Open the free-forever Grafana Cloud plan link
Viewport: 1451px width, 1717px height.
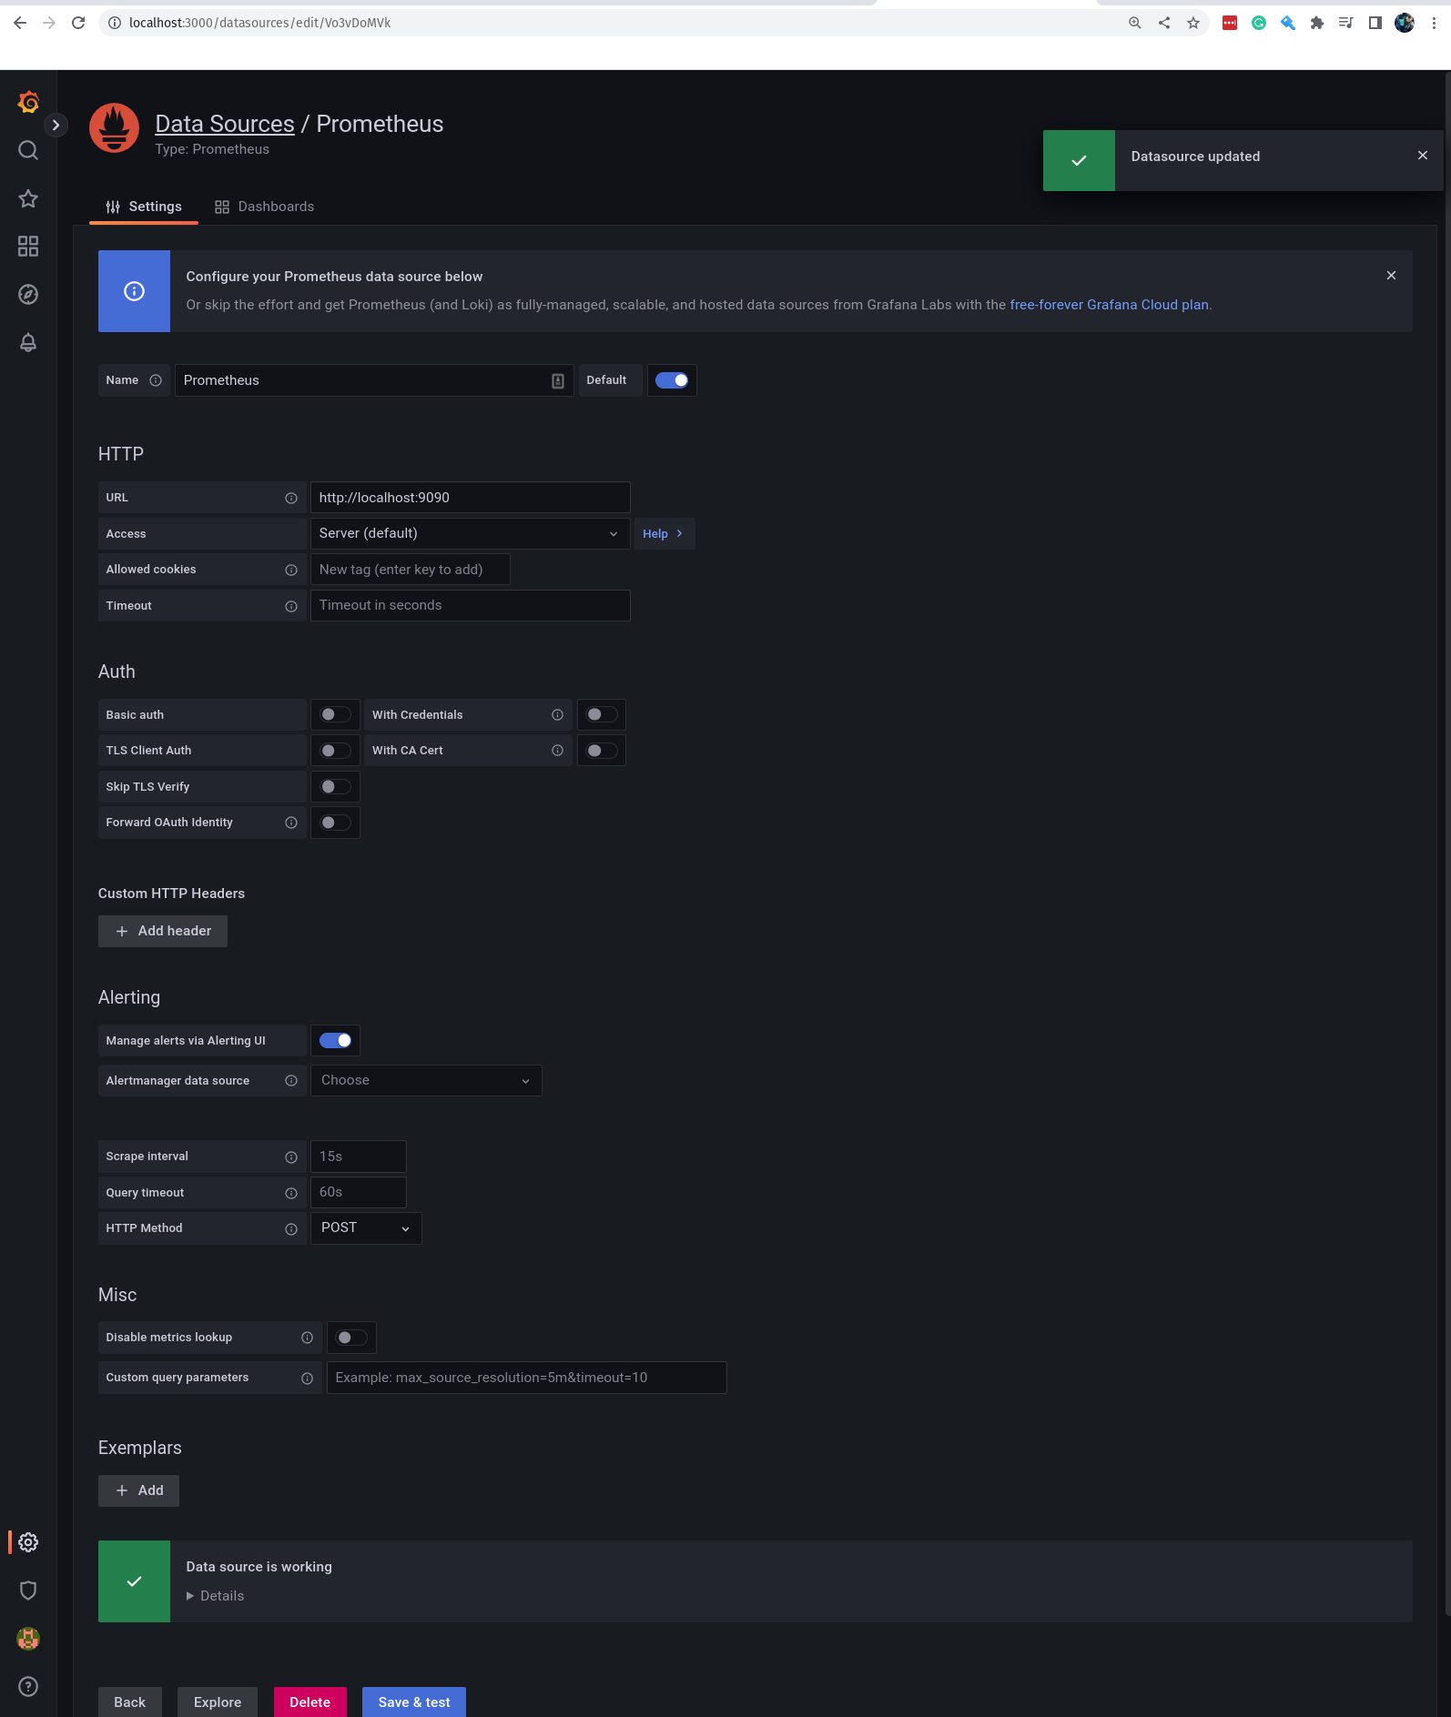click(x=1109, y=305)
